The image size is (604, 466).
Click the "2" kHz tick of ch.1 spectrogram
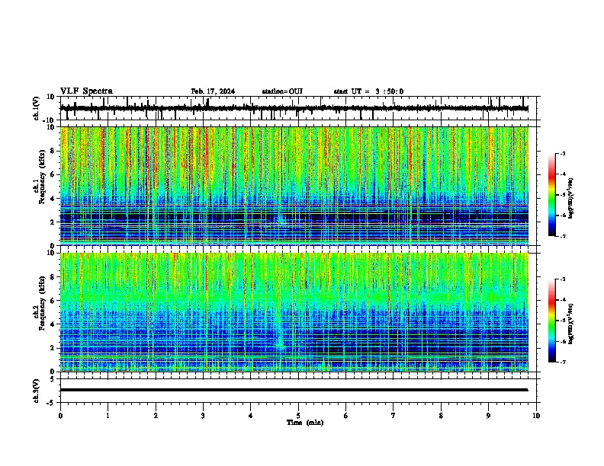tap(53, 222)
